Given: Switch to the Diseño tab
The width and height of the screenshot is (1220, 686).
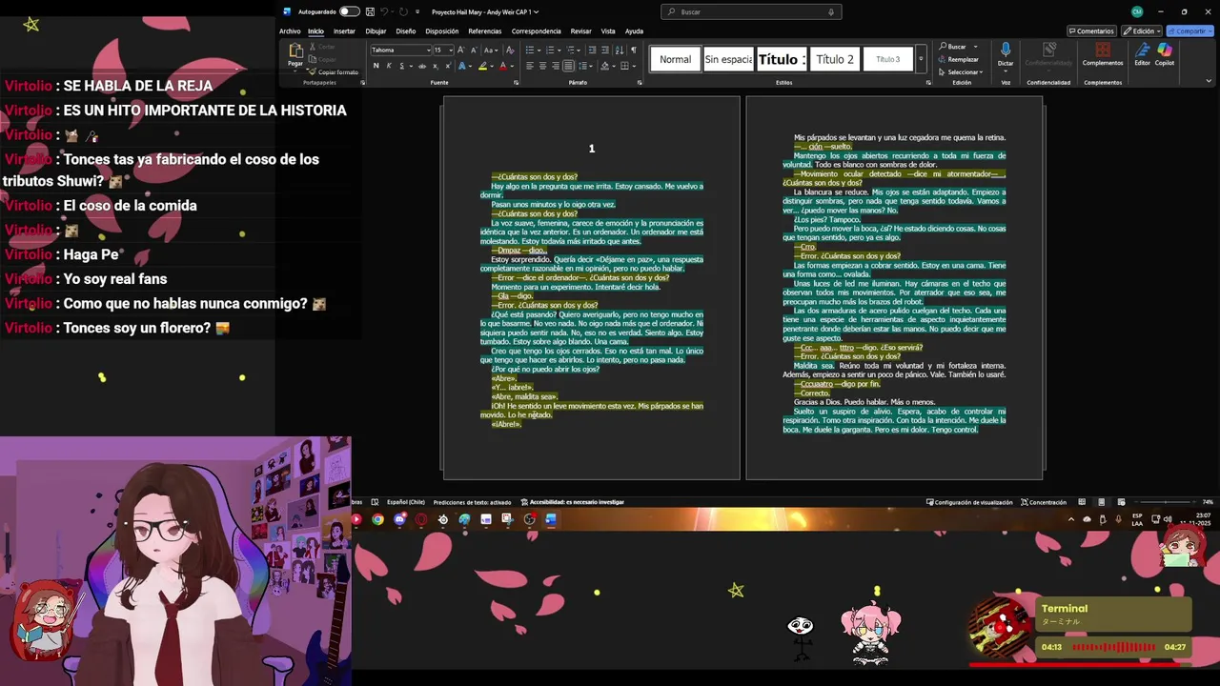Looking at the screenshot, I should point(406,30).
